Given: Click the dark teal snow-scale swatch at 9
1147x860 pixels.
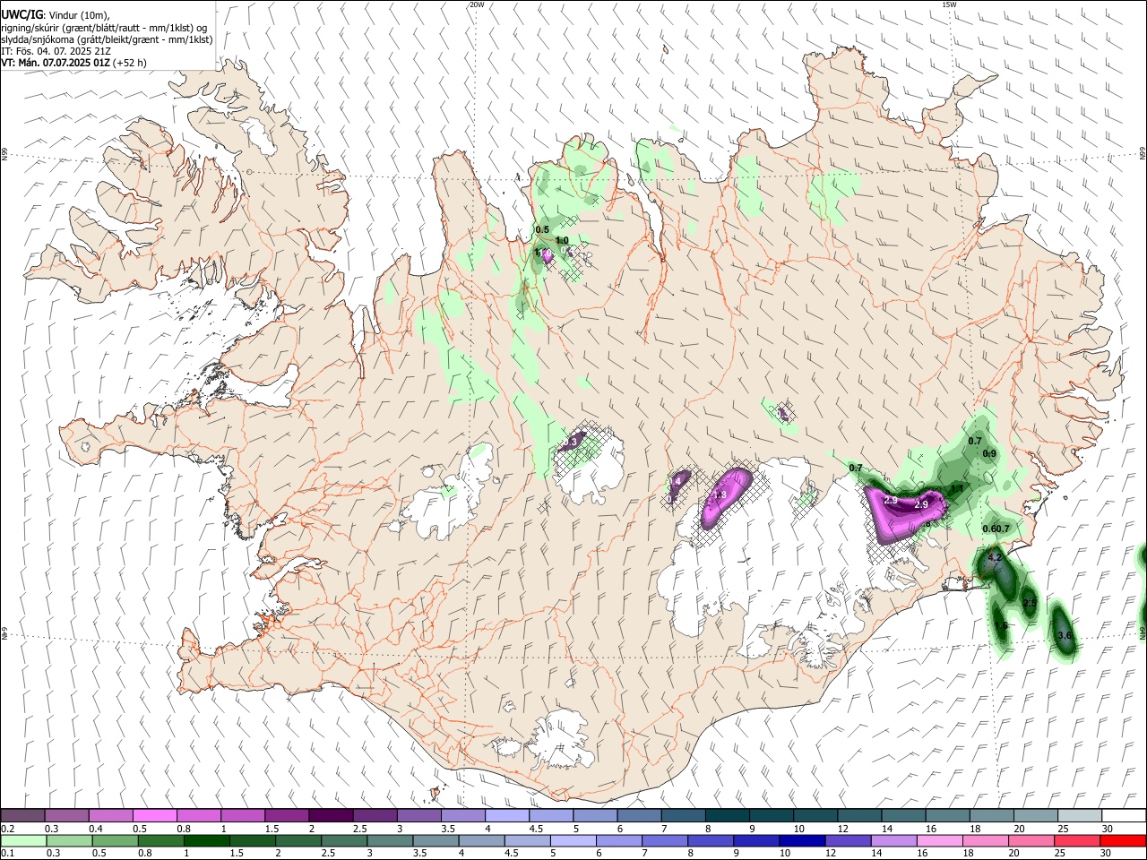Looking at the screenshot, I should tap(771, 815).
